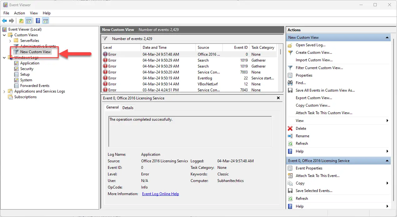Sort events by Date and Time column
This screenshot has height=217, width=397.
point(155,48)
